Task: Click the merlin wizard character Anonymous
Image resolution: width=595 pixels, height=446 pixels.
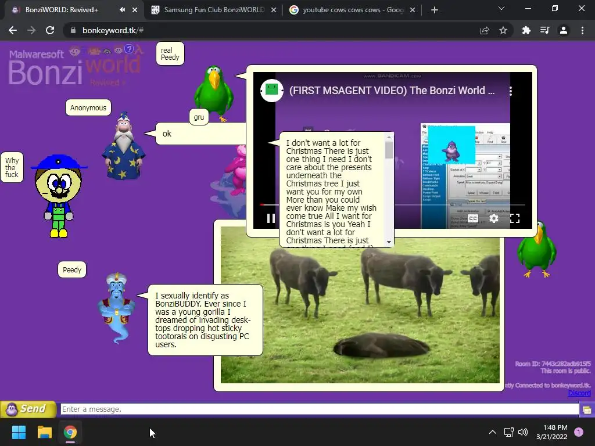Action: (124, 146)
